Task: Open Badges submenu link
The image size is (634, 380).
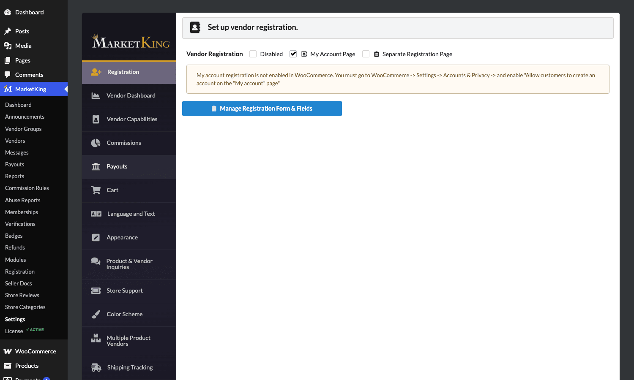Action: (14, 236)
